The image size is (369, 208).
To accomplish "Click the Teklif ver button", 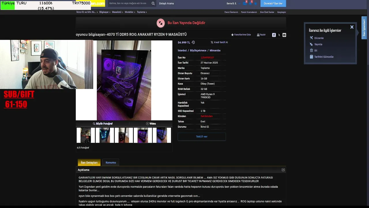I will click(x=202, y=137).
